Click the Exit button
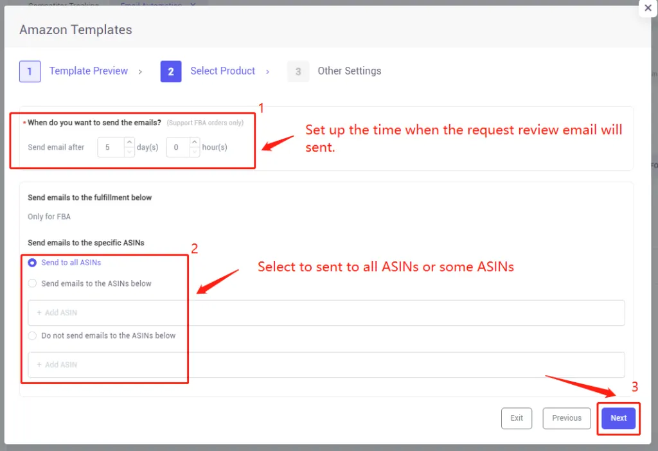The width and height of the screenshot is (658, 451). point(516,418)
